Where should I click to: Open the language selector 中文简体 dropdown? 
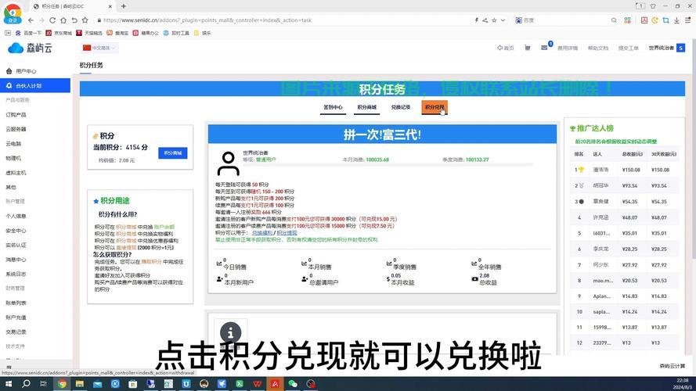pos(100,48)
